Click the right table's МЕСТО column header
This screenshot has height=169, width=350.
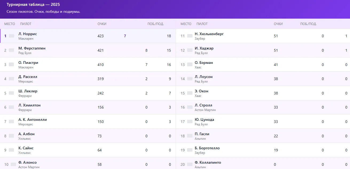point(186,24)
